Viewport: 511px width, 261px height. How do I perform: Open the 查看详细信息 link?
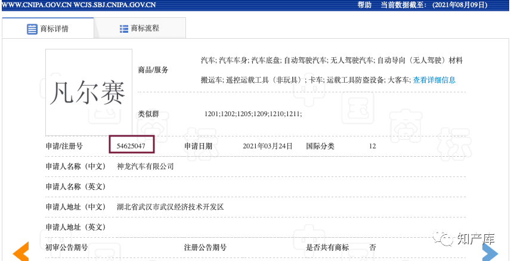click(434, 80)
